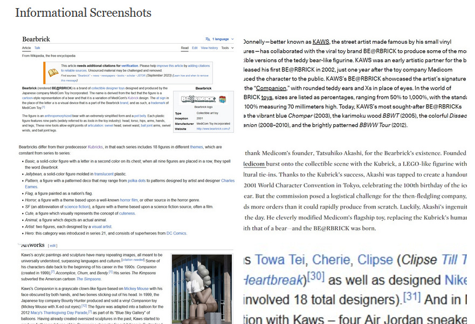Click the 'themes' link
This screenshot has height=324, width=475.
pyautogui.click(x=196, y=147)
